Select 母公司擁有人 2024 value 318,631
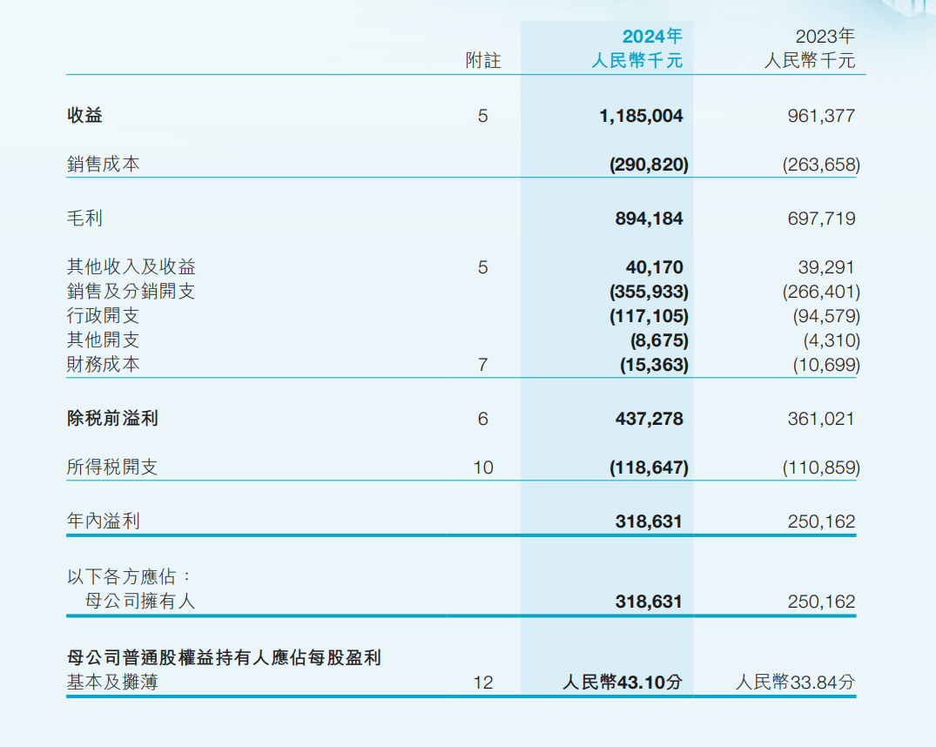 [649, 602]
